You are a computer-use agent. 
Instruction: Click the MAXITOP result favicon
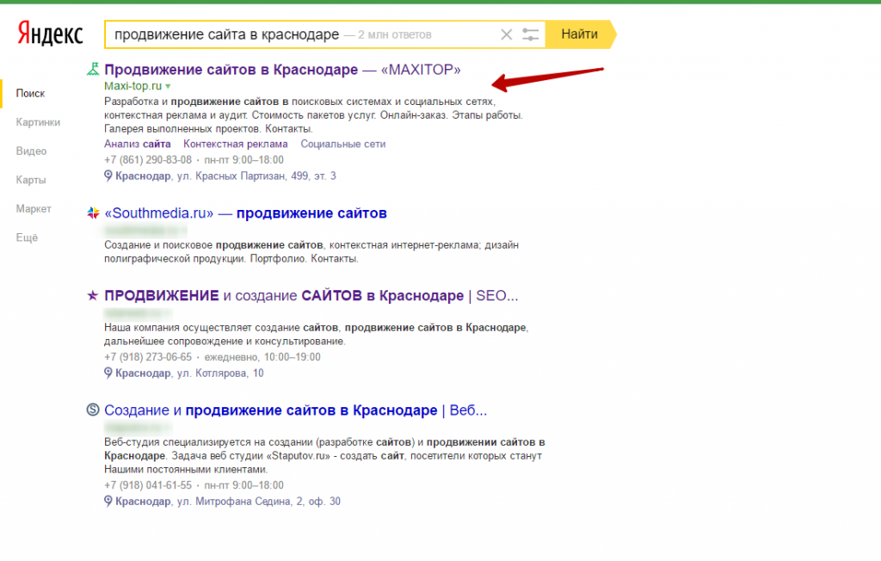(93, 69)
